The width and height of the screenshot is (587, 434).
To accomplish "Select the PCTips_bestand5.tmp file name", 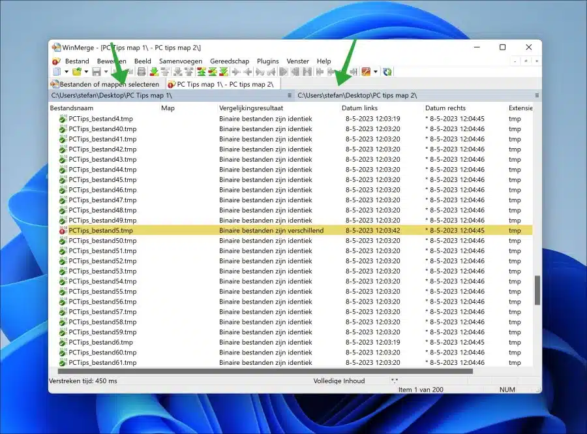I will click(x=100, y=230).
